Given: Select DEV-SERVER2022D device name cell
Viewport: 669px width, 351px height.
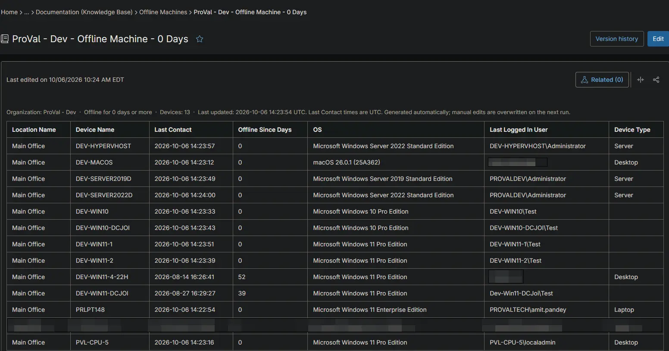Looking at the screenshot, I should [110, 195].
